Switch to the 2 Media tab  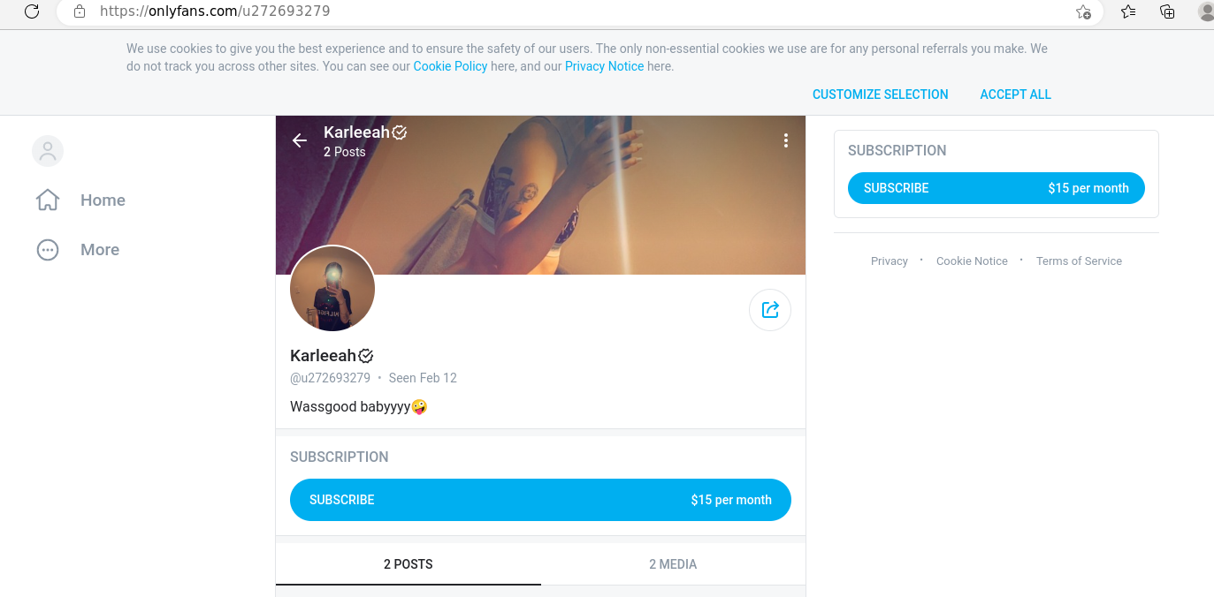click(x=673, y=564)
